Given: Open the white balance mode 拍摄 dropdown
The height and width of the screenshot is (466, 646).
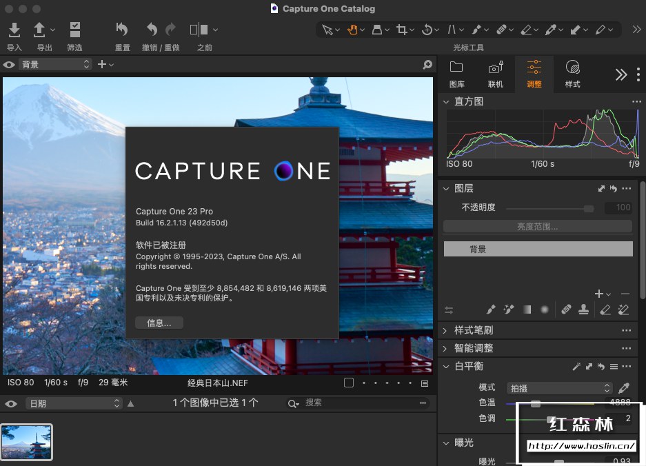Looking at the screenshot, I should pos(559,388).
